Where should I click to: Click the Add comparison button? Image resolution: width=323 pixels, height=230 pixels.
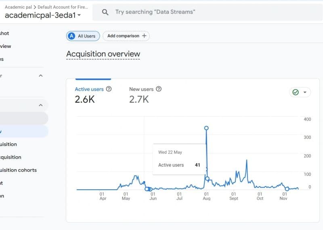pos(126,36)
